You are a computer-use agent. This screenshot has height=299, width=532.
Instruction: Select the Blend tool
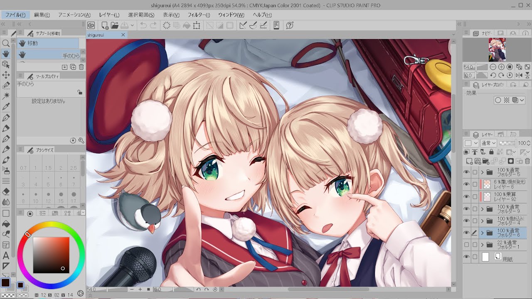(6, 202)
